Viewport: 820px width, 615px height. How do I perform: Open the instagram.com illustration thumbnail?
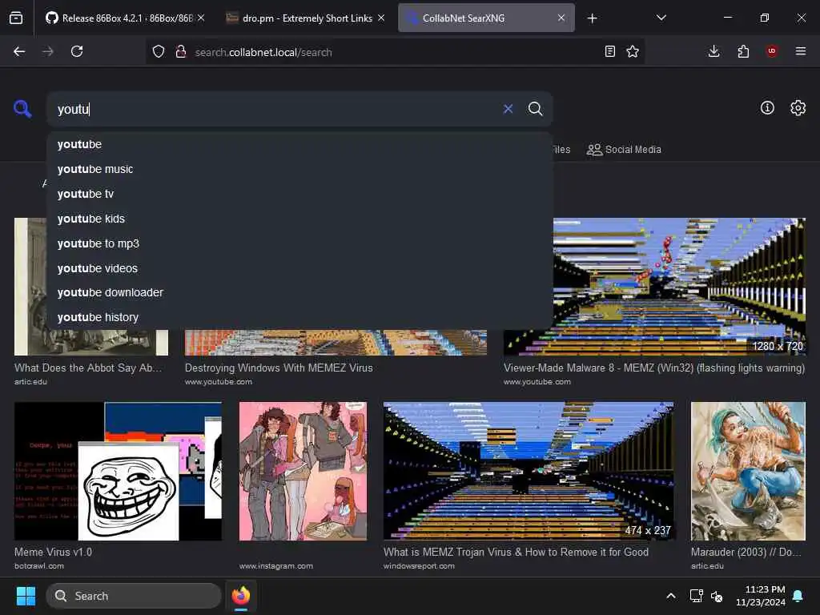coord(303,471)
